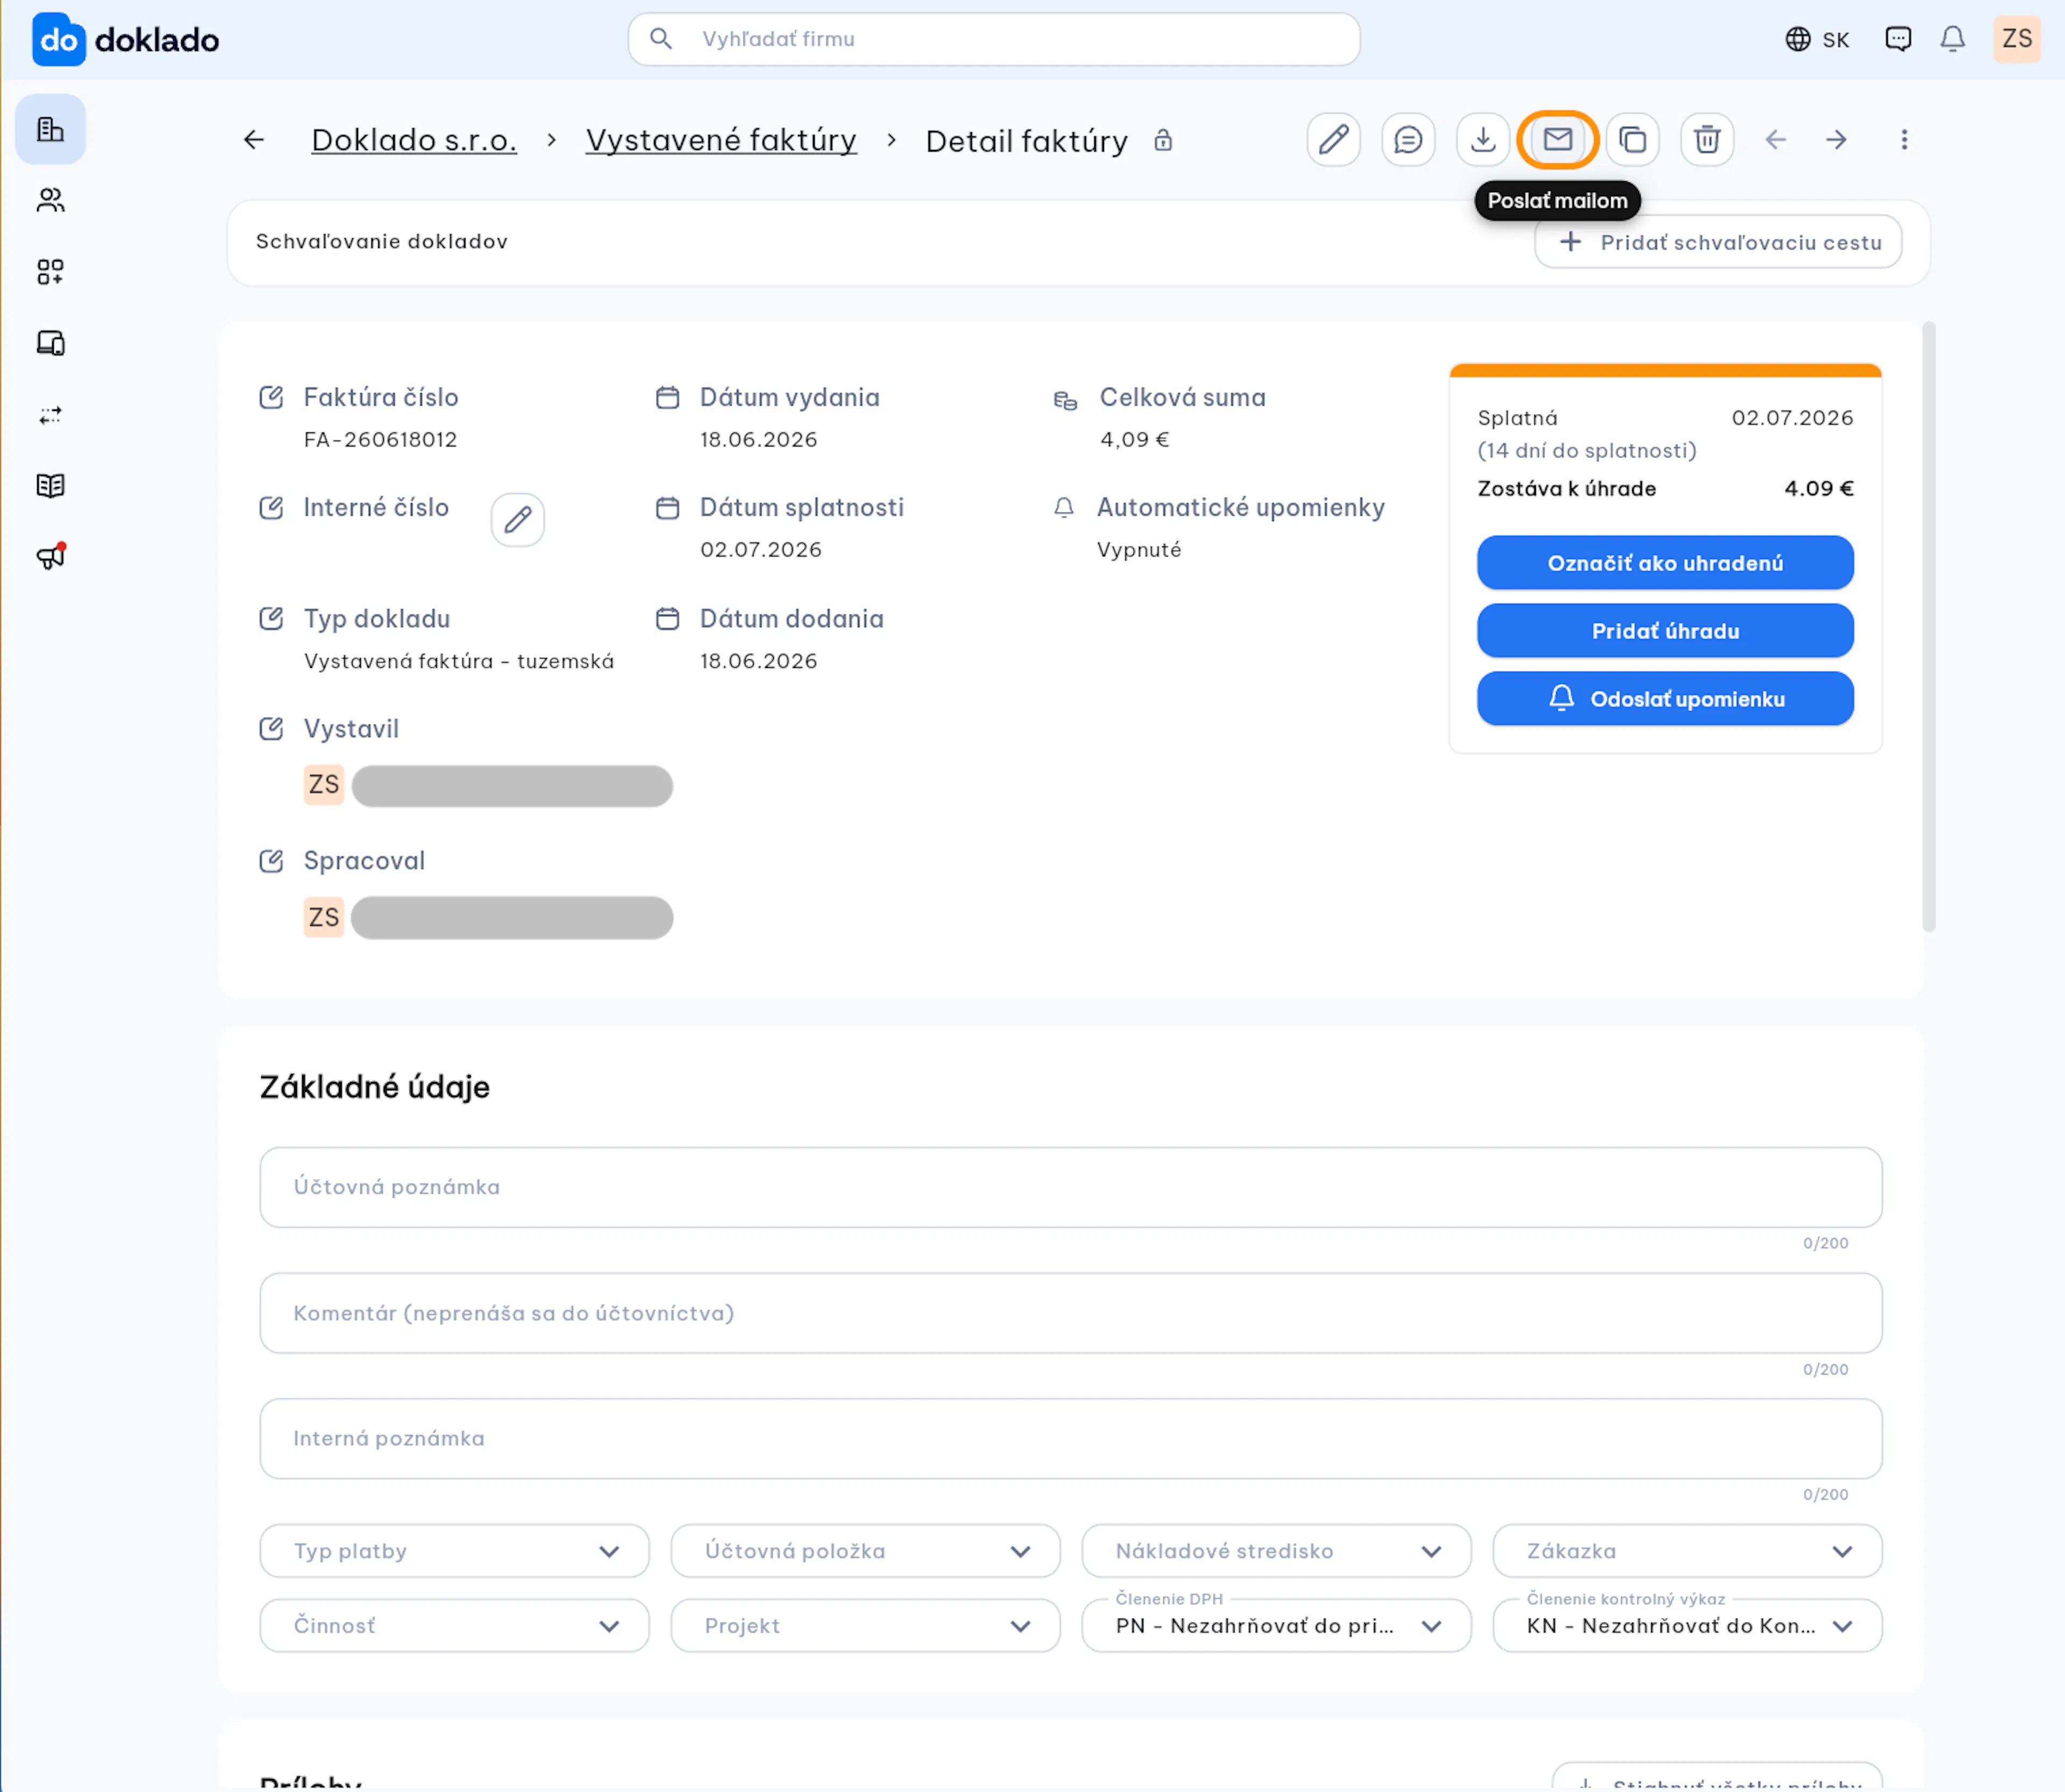Image resolution: width=2065 pixels, height=1792 pixels.
Task: Open the book icon in sidebar
Action: [x=50, y=486]
